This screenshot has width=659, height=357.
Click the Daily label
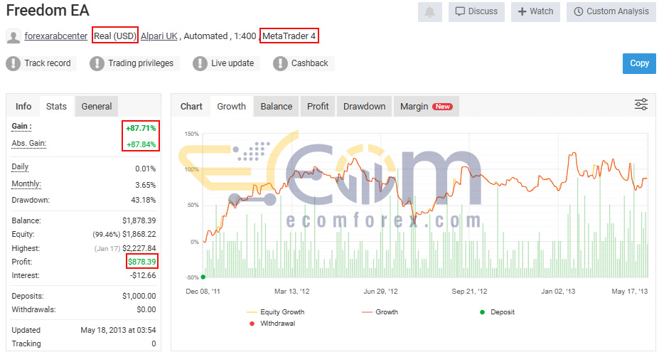click(20, 166)
